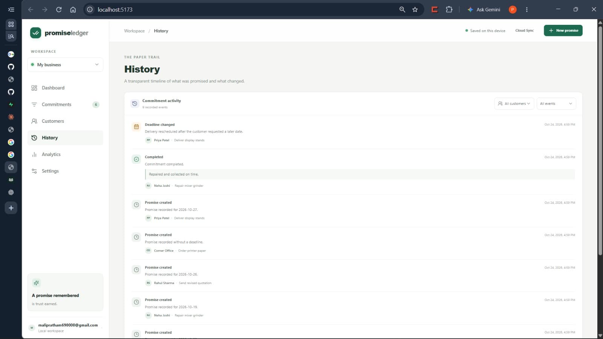The height and width of the screenshot is (339, 603).
Task: Click the Commitment activity history icon
Action: pyautogui.click(x=135, y=104)
